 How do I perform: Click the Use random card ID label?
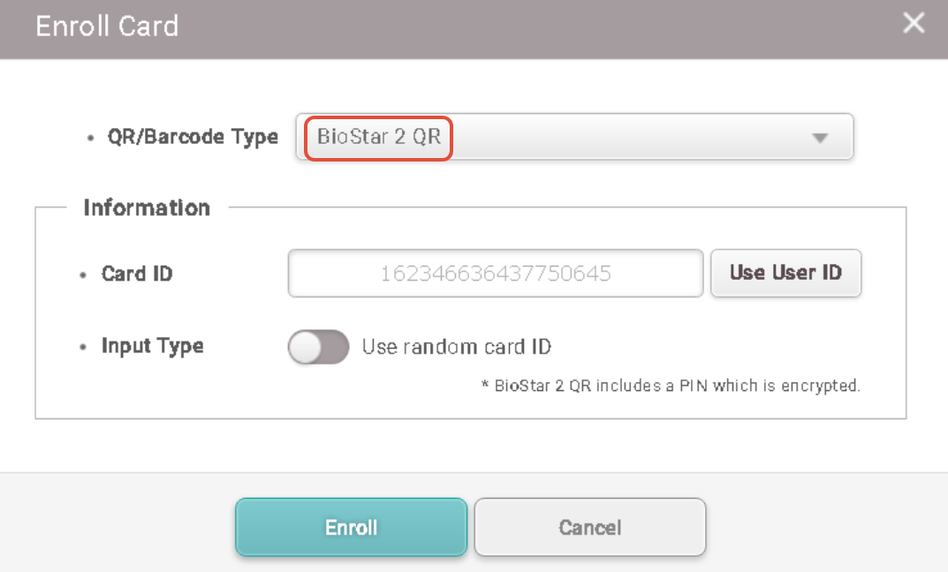click(x=457, y=347)
